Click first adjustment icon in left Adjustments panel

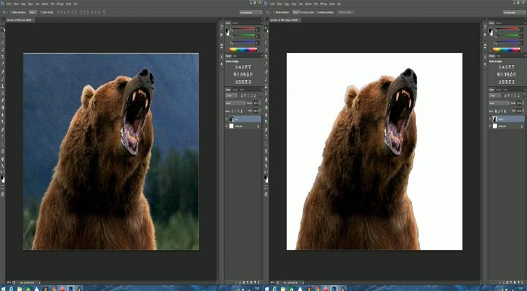(236, 67)
